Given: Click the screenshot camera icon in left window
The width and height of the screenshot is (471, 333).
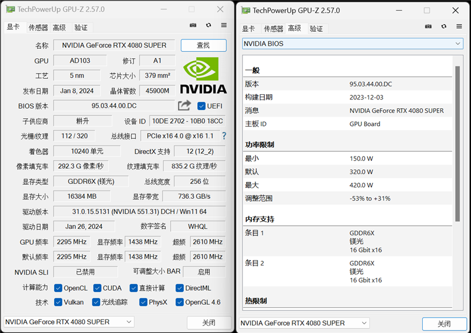Looking at the screenshot, I should point(193,25).
